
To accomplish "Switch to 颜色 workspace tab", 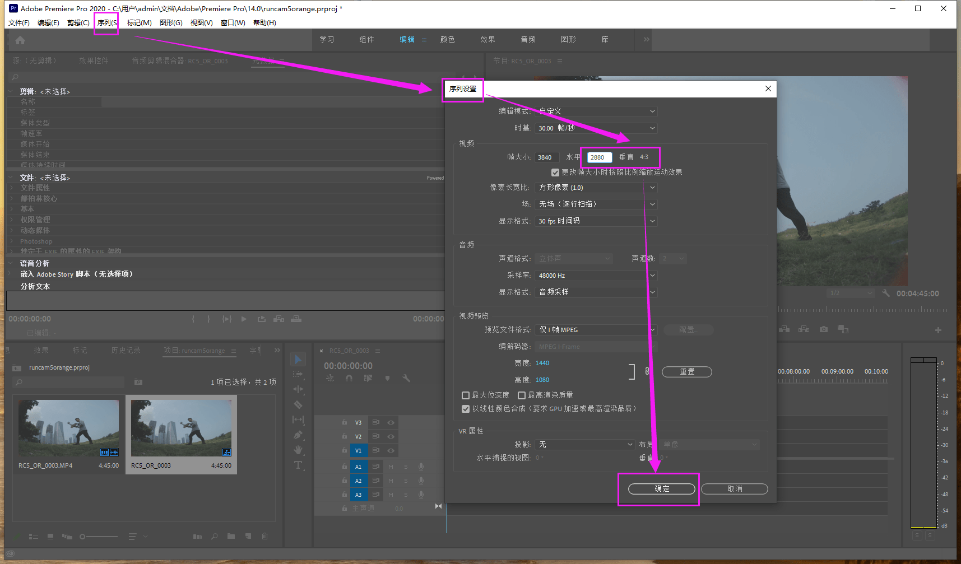I will click(447, 40).
